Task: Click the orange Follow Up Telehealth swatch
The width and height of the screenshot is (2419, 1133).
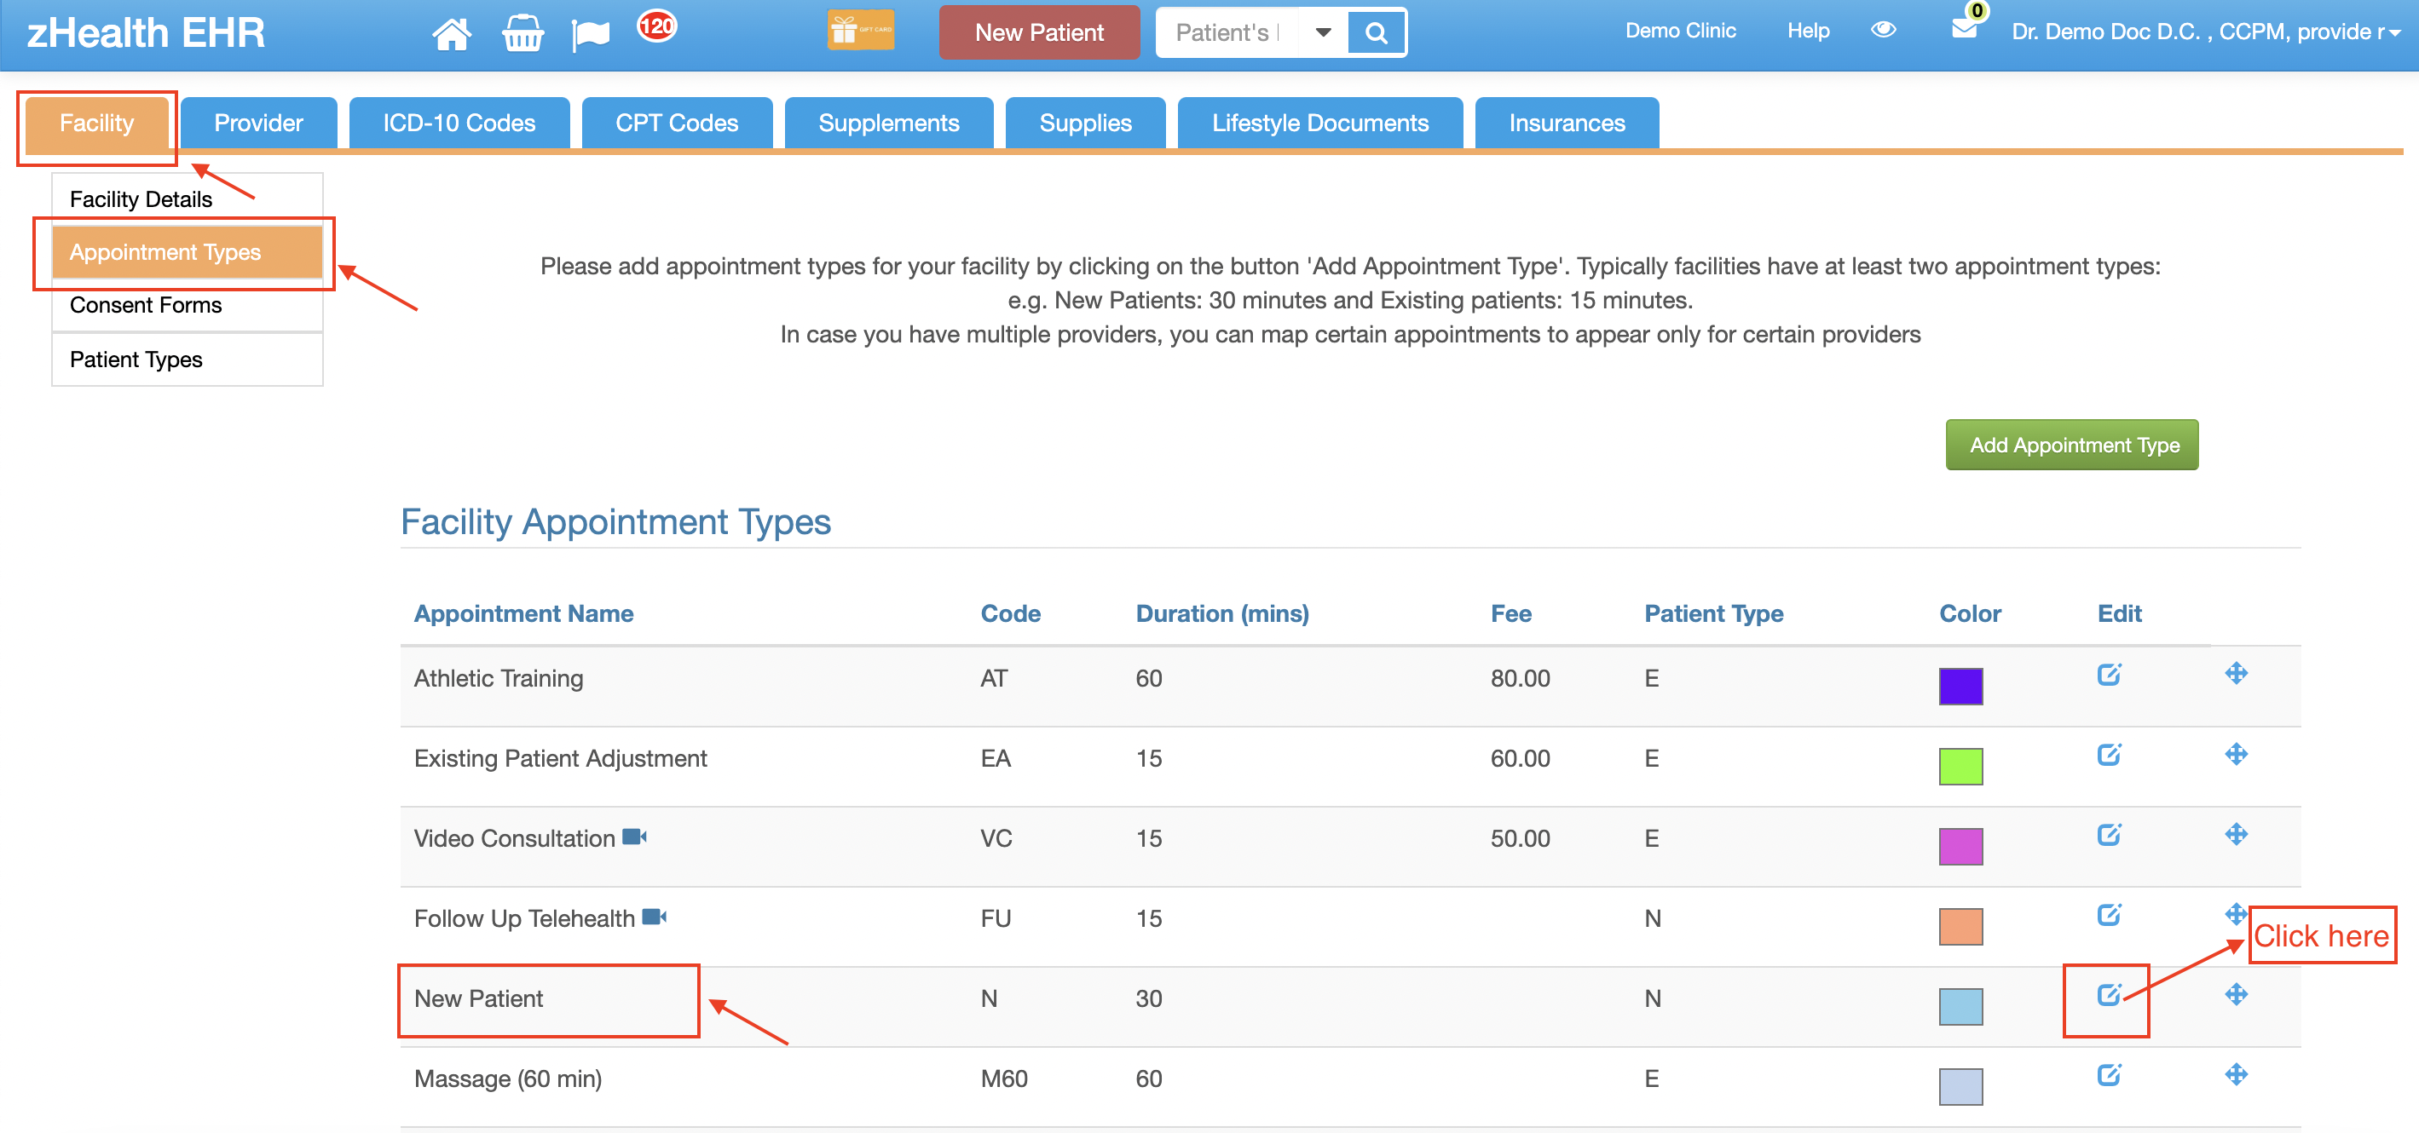Action: 1960,927
